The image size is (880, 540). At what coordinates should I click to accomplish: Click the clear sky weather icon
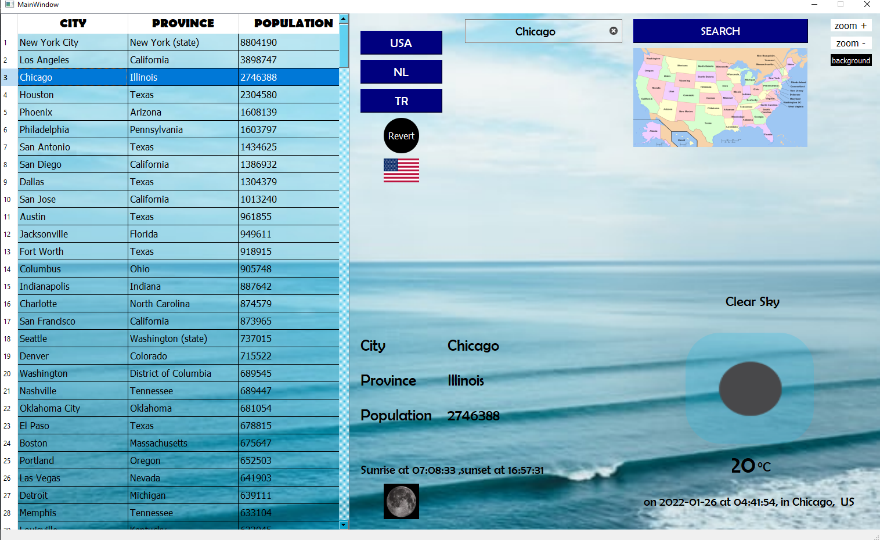tap(751, 388)
